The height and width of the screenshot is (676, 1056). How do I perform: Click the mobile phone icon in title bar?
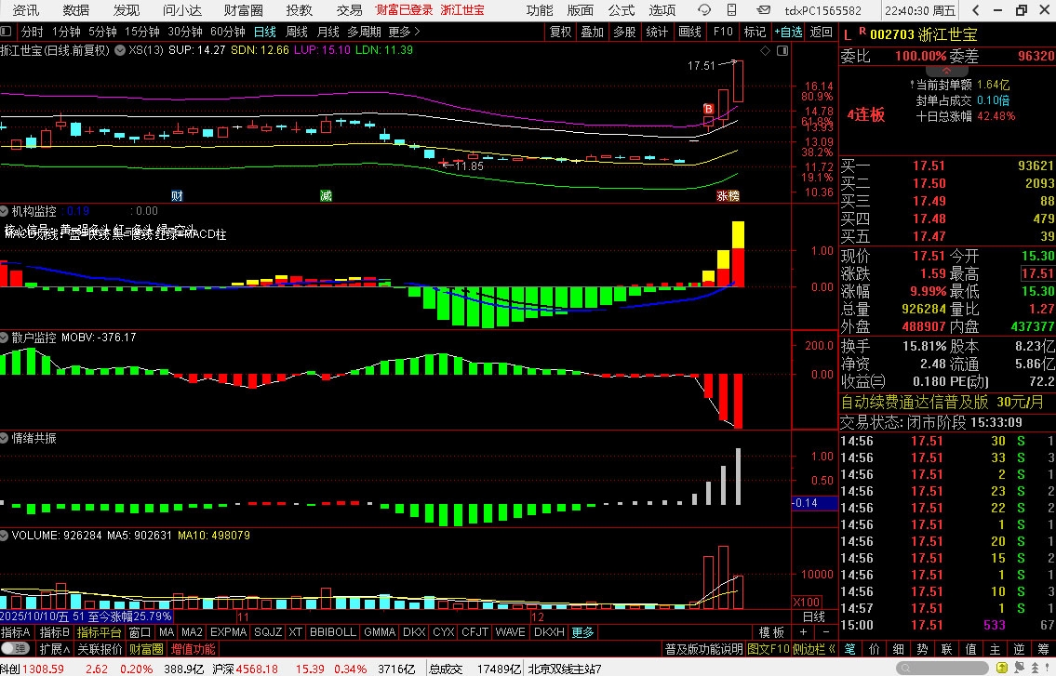coord(732,10)
